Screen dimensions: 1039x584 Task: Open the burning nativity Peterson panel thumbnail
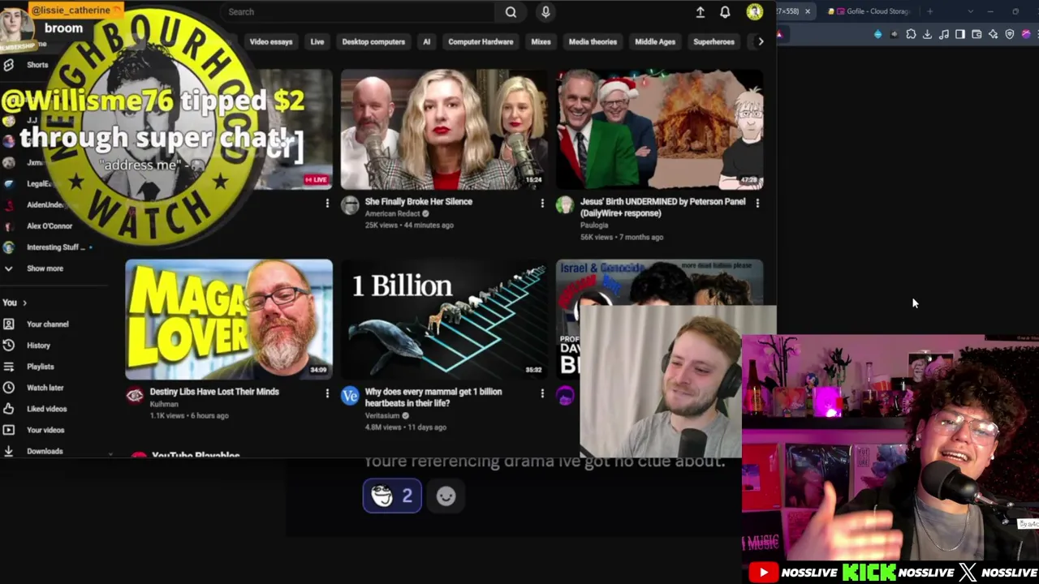pyautogui.click(x=659, y=129)
